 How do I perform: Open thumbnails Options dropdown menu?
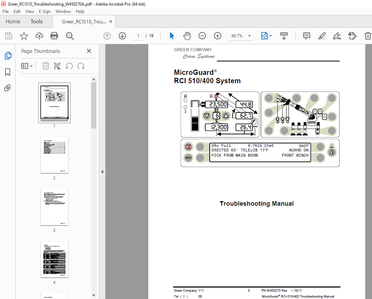click(27, 66)
